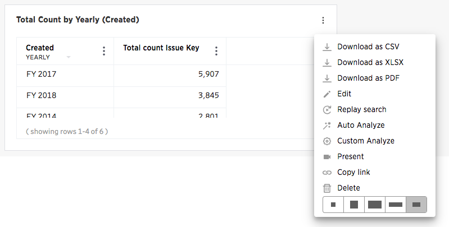Choose the wide thin tile size

396,205
